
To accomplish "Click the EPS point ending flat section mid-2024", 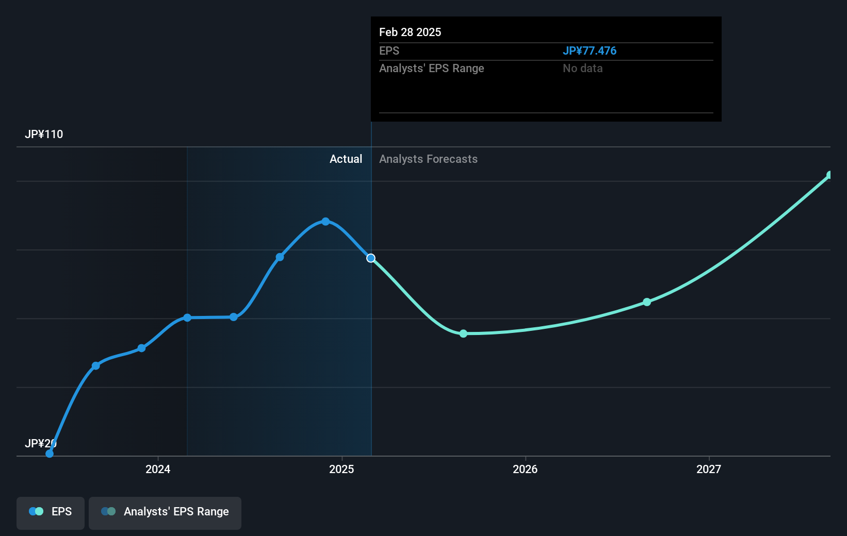I will coord(234,317).
